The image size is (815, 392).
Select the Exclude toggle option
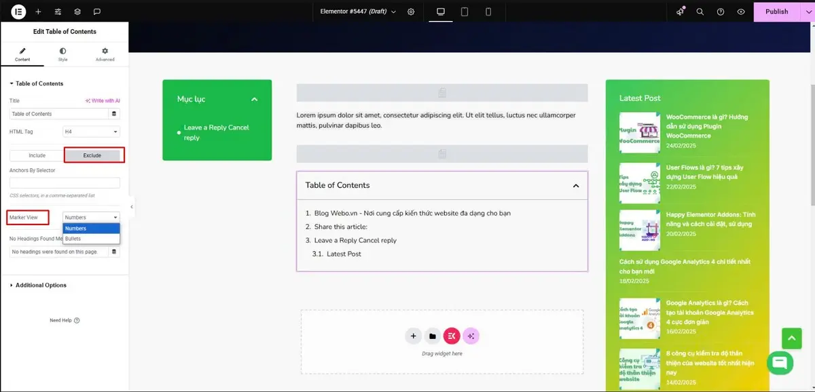(92, 155)
